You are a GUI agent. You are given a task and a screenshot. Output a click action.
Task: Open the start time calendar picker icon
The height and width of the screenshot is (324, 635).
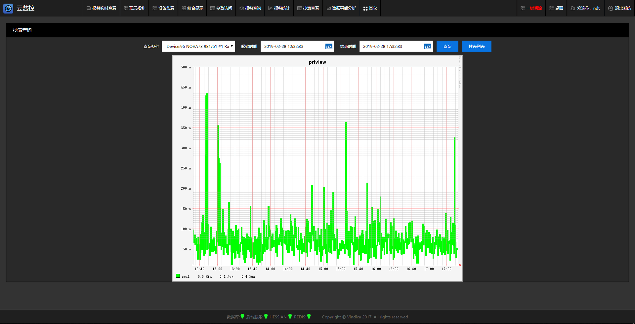pyautogui.click(x=329, y=47)
